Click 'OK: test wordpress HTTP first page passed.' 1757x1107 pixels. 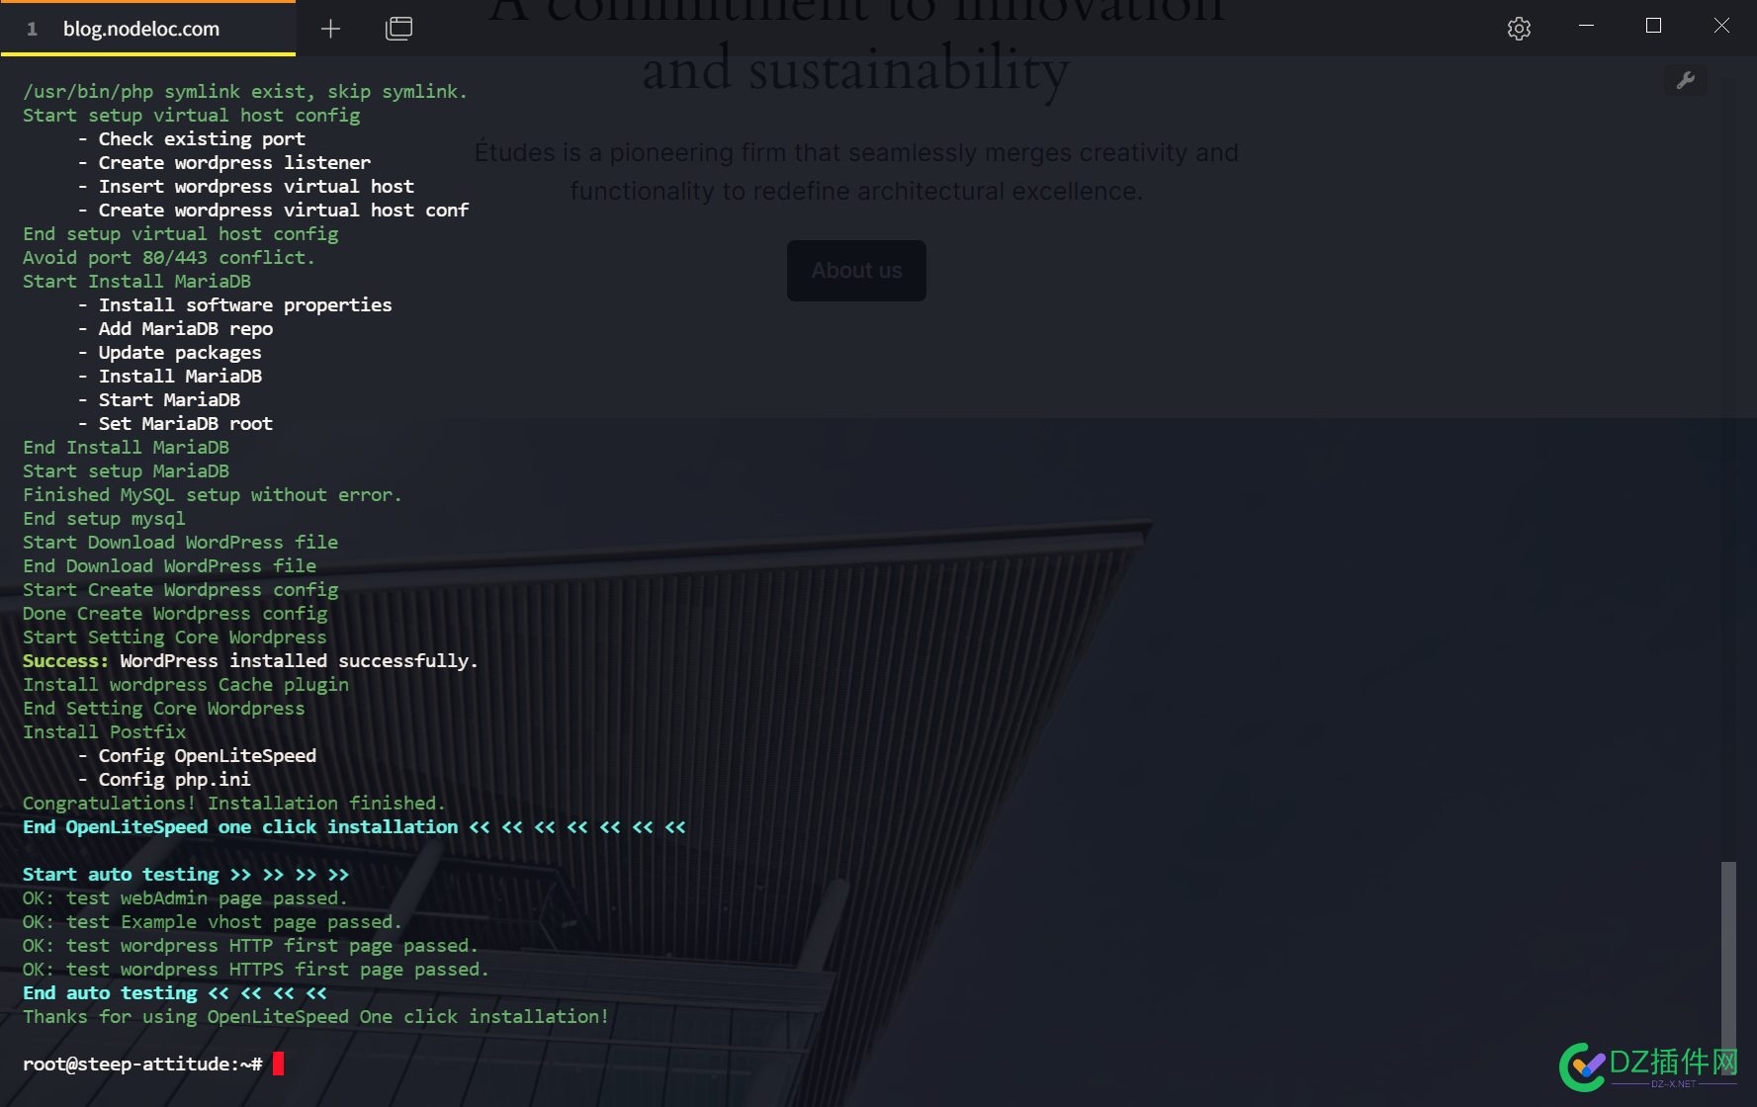[x=250, y=946]
